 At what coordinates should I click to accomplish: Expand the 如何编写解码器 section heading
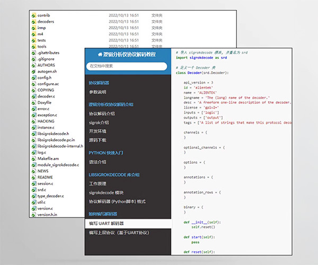point(103,214)
